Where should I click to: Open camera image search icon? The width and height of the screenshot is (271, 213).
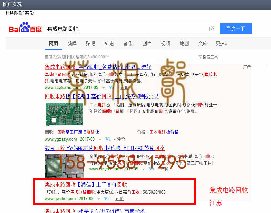(x=212, y=28)
